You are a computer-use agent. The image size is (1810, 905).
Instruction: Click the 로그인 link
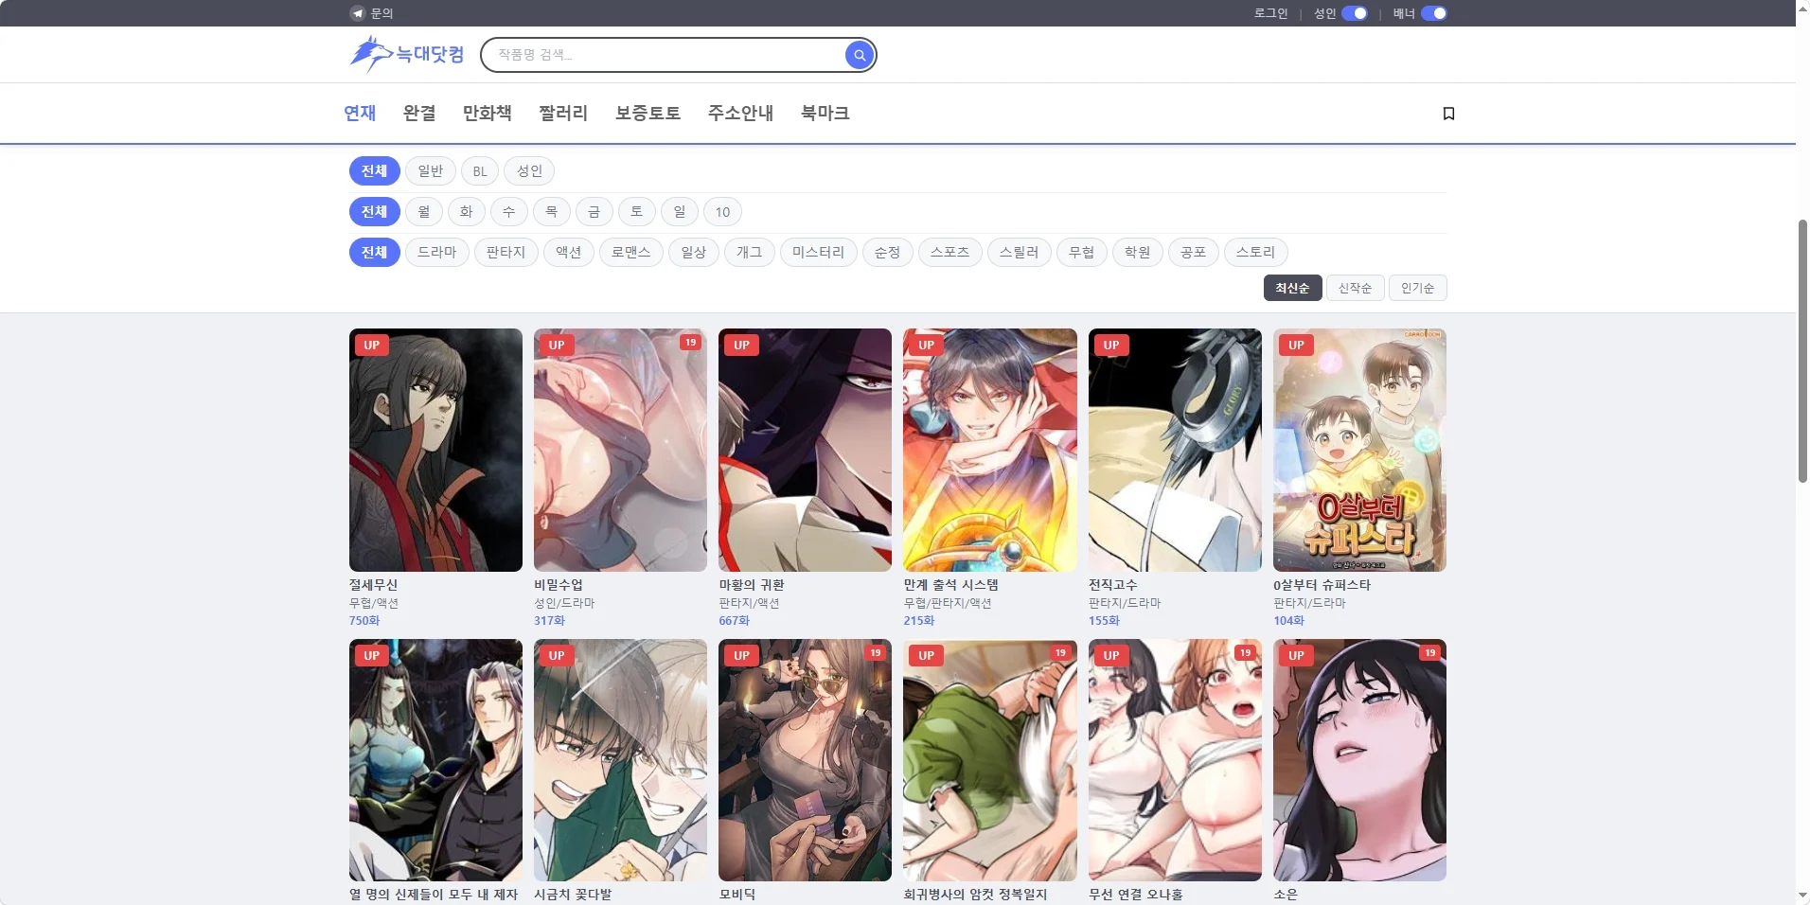coord(1270,13)
